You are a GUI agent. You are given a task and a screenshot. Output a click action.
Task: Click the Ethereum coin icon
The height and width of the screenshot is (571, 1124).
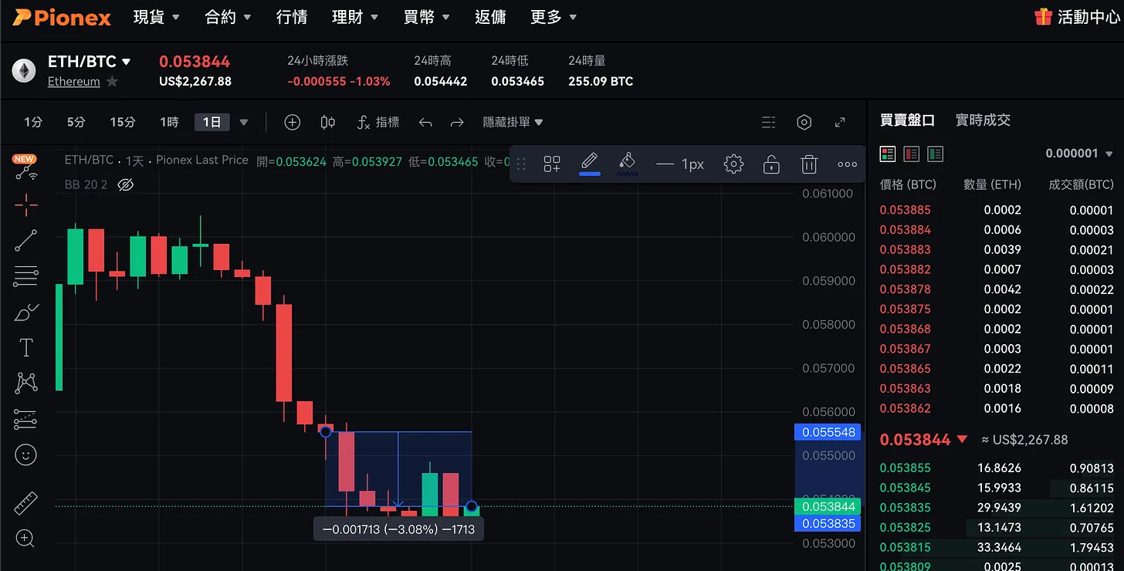24,71
